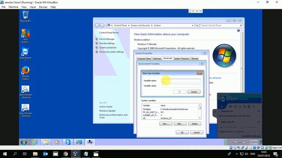This screenshot has height=158, width=282.
Task: Select the TeamViewer 7 desktop shortcut
Action: click(26, 54)
